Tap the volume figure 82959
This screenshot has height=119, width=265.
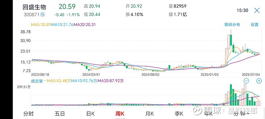tap(180, 6)
